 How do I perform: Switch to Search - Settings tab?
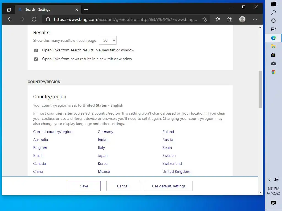[x=48, y=10]
